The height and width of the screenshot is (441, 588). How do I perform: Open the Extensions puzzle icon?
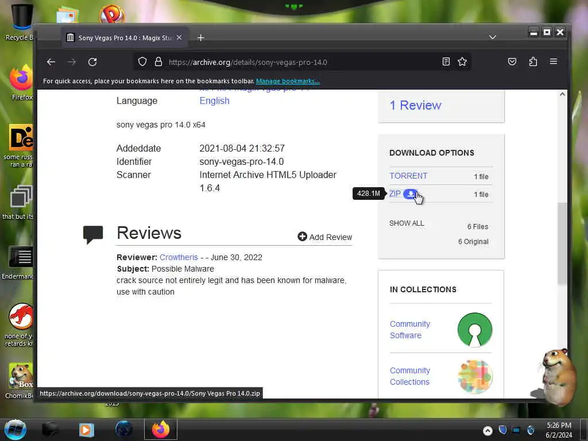point(533,61)
